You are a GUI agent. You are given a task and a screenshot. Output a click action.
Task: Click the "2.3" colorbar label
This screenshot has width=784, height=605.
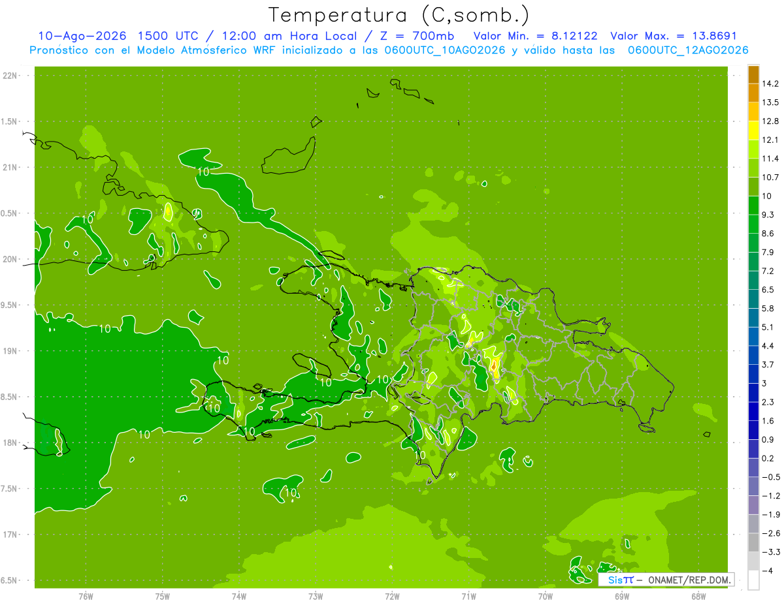click(769, 402)
